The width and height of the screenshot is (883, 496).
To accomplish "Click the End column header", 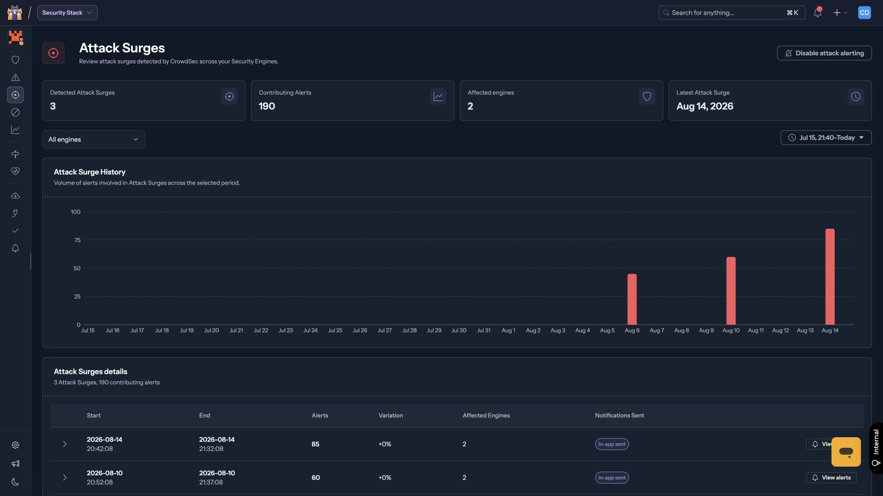I will 205,415.
